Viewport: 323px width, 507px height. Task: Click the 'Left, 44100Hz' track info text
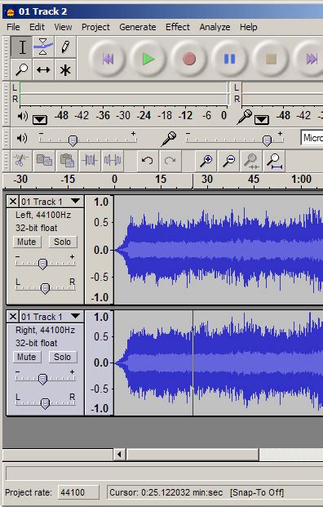coord(43,215)
